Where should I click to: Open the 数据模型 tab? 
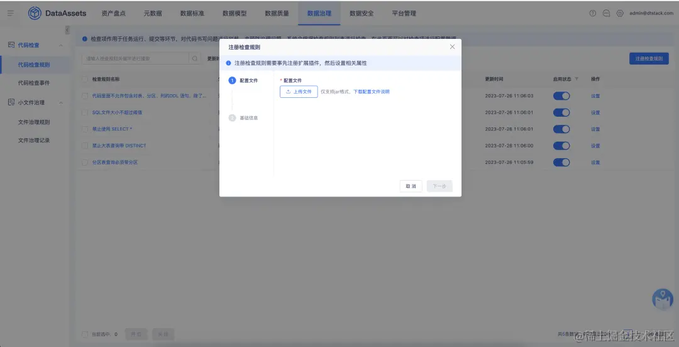click(x=235, y=13)
